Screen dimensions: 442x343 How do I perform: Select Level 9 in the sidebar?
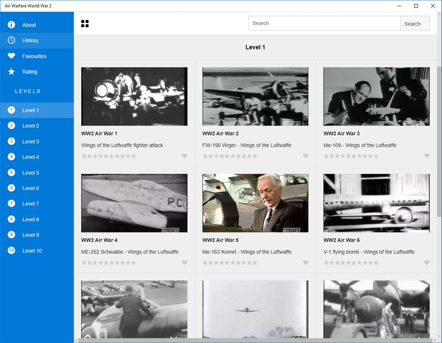coord(37,235)
